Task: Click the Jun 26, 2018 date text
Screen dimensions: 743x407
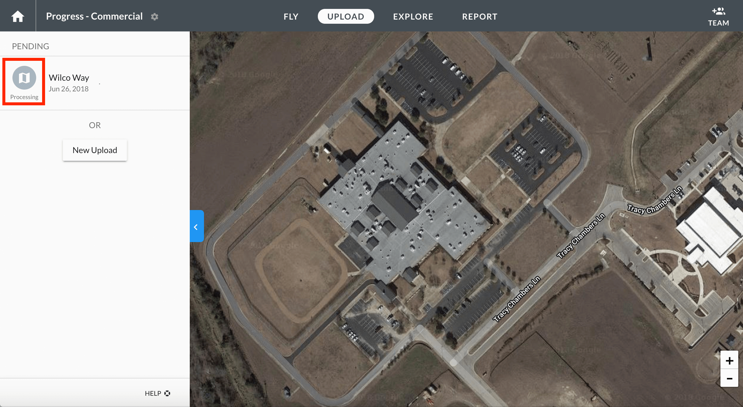Action: pos(68,89)
